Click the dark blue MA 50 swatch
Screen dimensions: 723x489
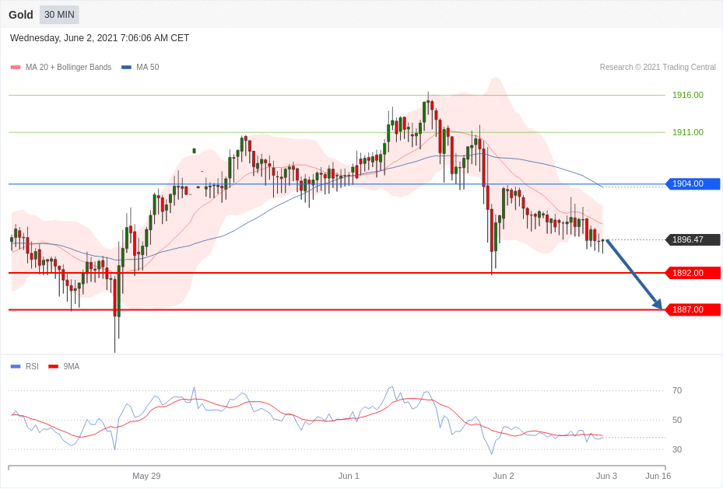pyautogui.click(x=126, y=68)
